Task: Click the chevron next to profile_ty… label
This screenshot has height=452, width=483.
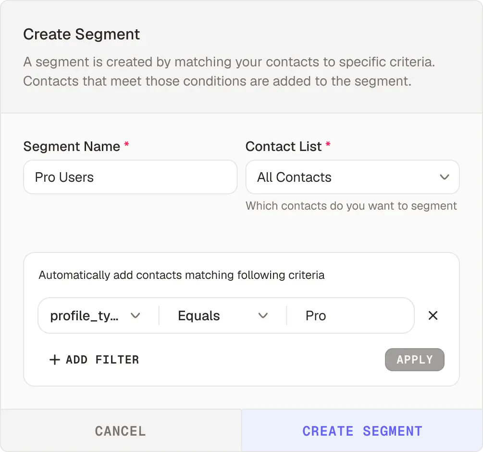Action: pos(135,315)
